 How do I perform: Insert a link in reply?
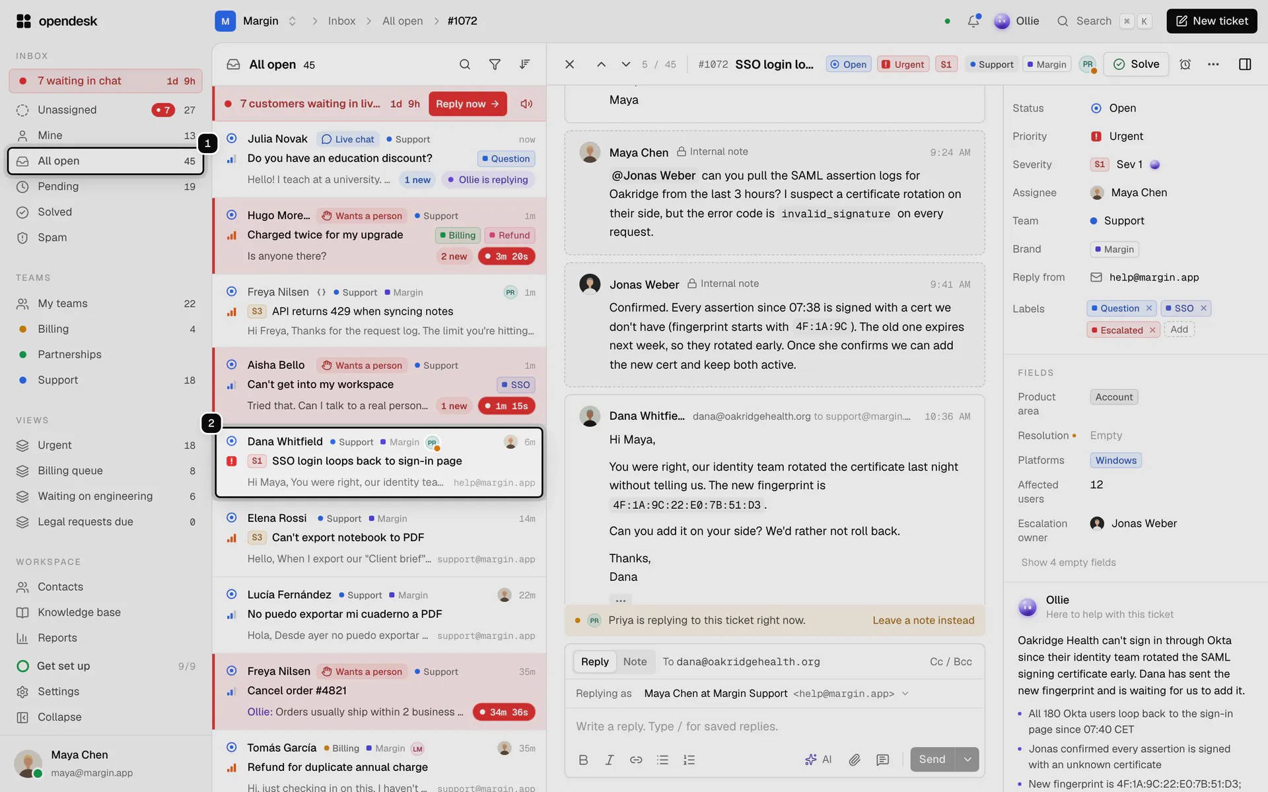pos(636,760)
